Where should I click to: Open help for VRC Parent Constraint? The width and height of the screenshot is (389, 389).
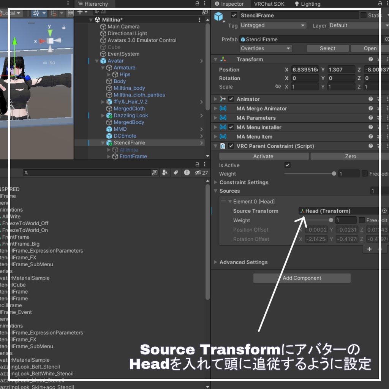(x=371, y=146)
